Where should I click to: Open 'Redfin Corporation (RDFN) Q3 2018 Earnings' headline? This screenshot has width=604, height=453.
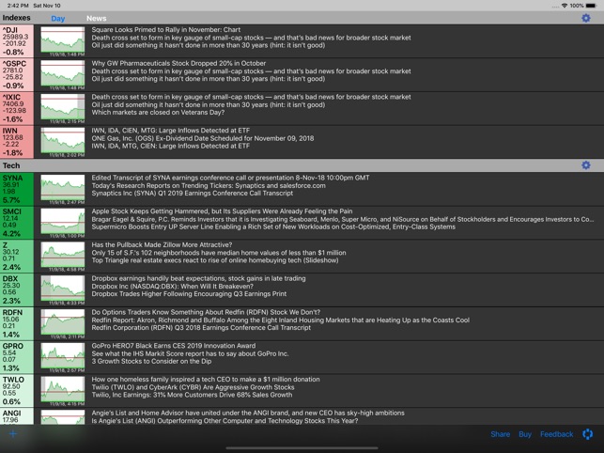tap(201, 328)
